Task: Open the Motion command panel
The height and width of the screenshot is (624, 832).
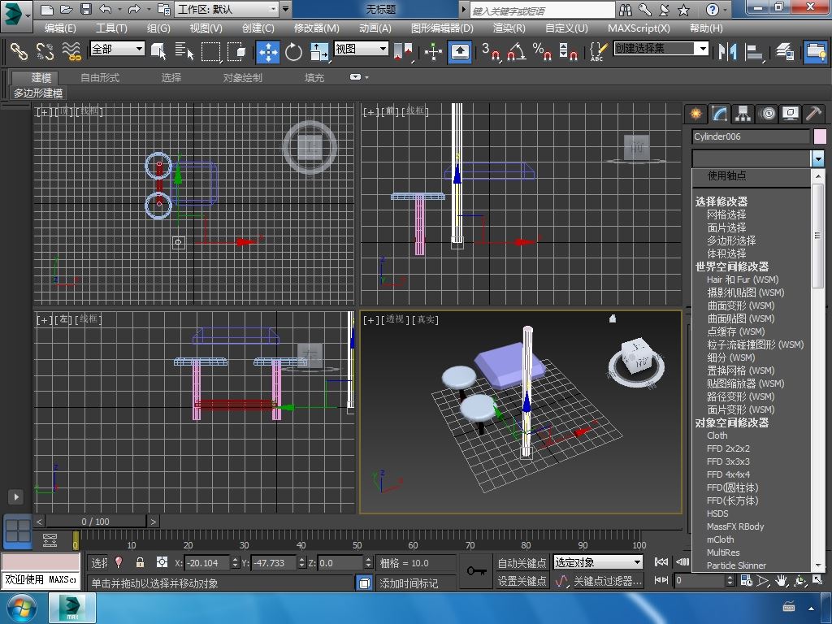Action: tap(767, 114)
